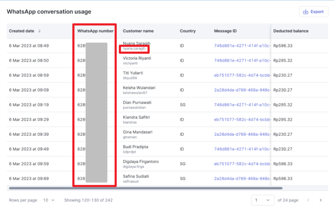Click the WhatsApp number column header

95,31
